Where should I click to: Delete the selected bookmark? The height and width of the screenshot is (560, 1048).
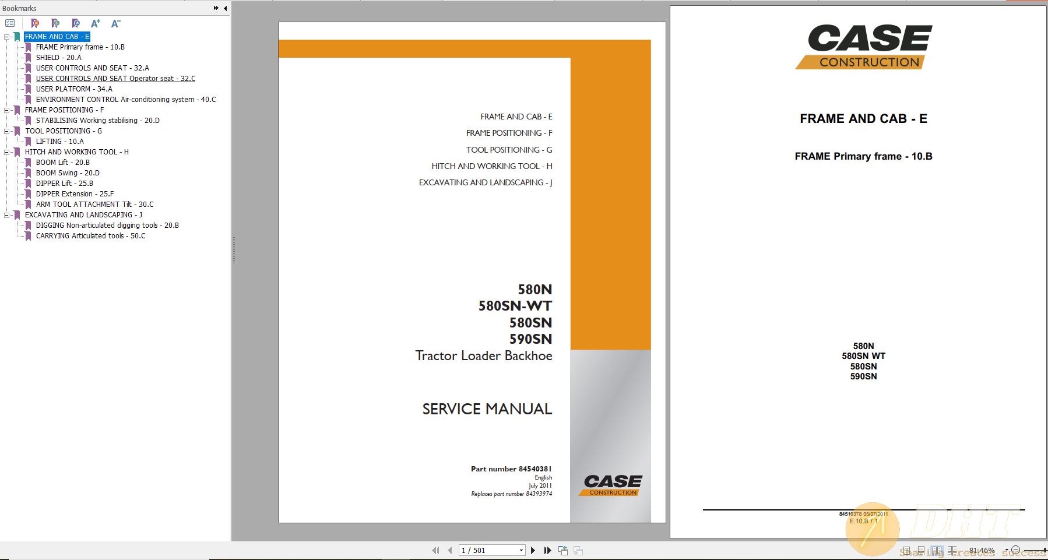point(34,23)
